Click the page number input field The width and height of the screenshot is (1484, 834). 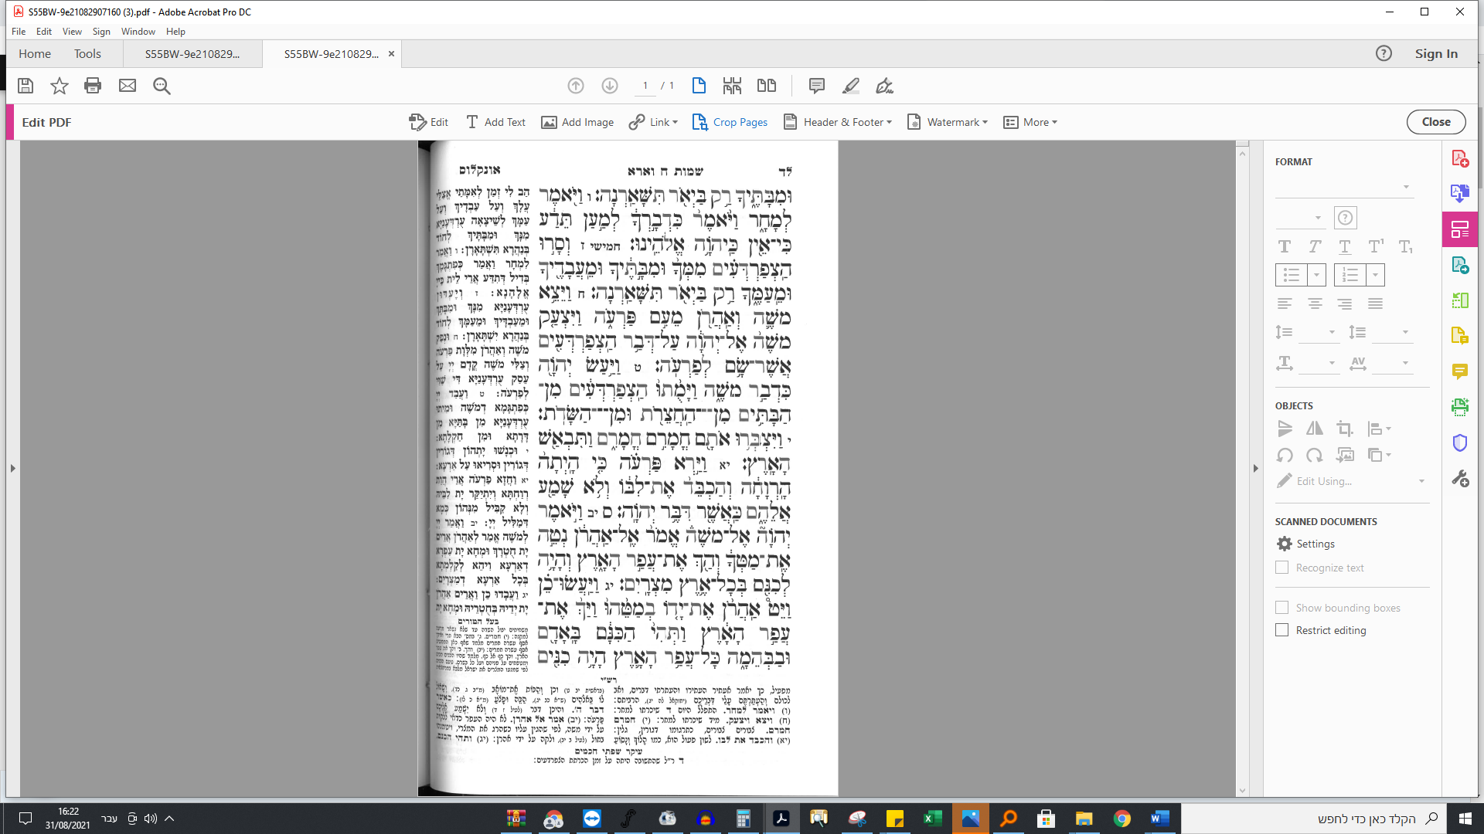645,86
